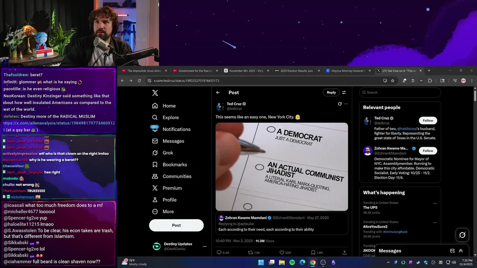
Task: Reload the page in Chrome
Action: point(139,80)
